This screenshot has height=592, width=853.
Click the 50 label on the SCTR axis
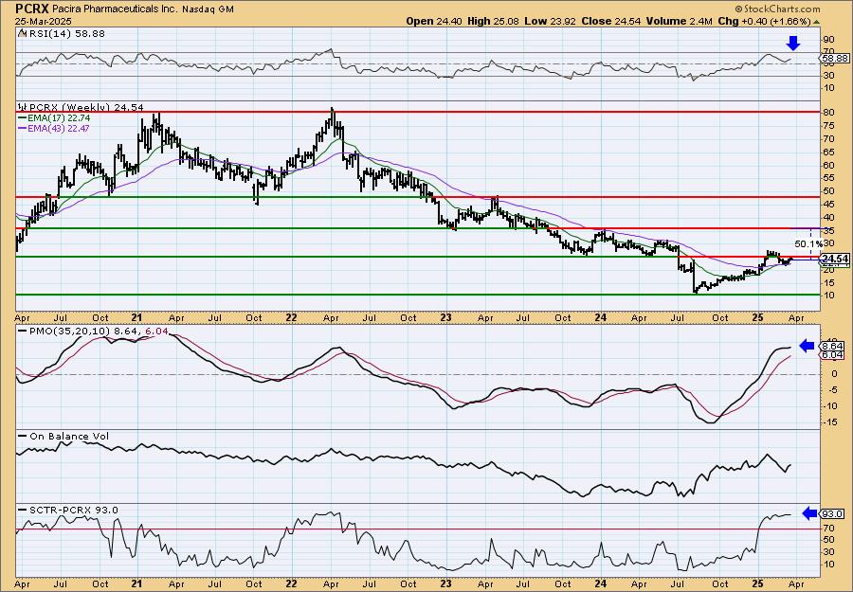829,540
